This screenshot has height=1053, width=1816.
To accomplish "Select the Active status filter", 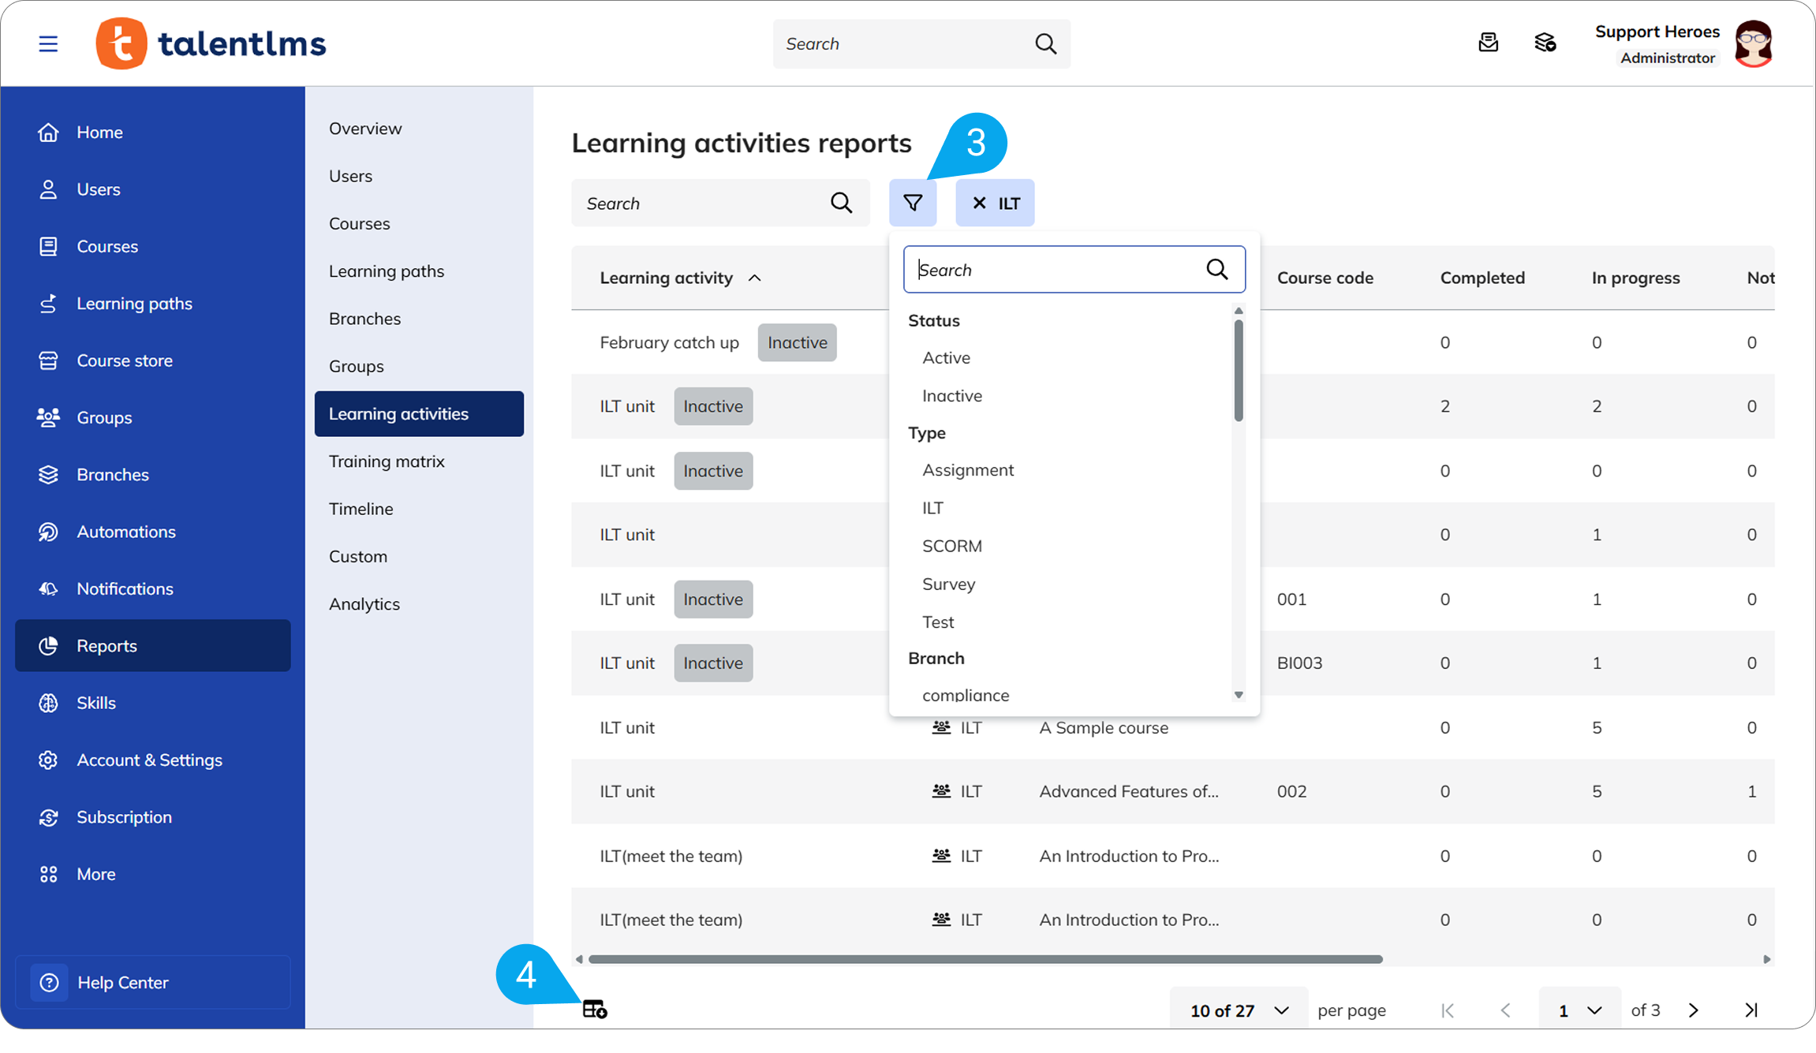I will click(x=946, y=357).
